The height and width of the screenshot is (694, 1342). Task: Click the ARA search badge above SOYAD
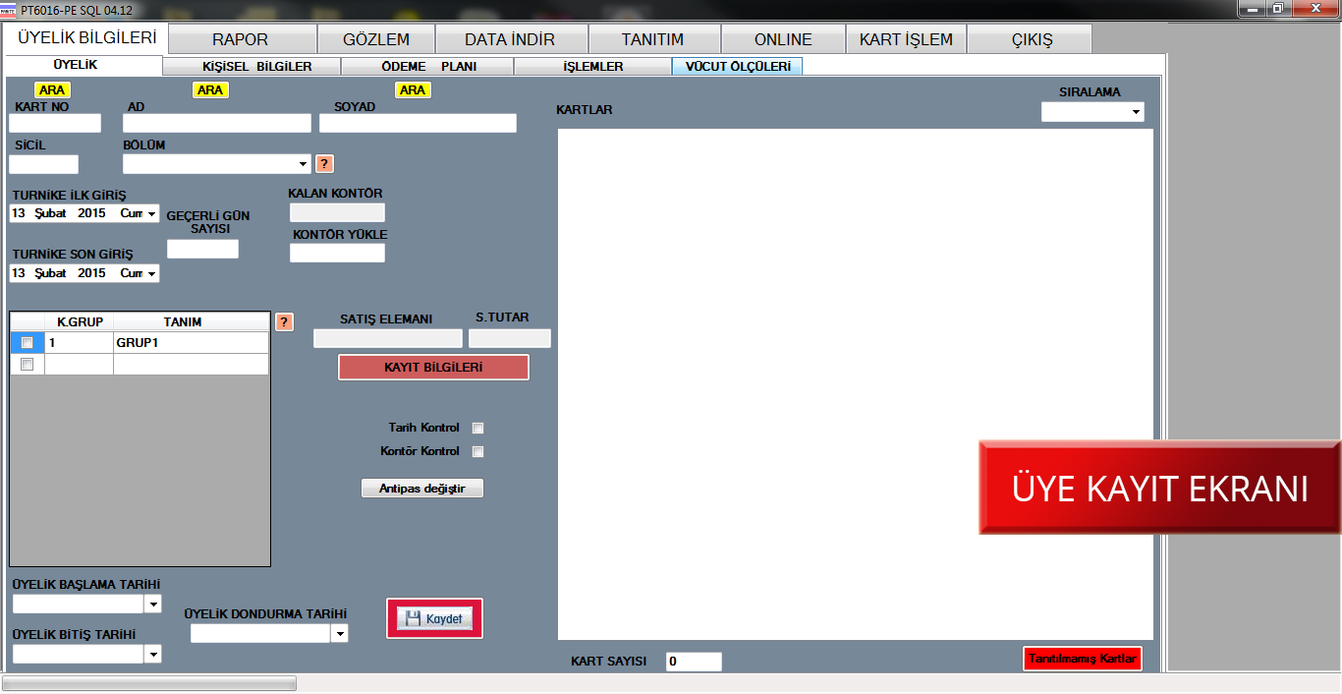pos(413,90)
